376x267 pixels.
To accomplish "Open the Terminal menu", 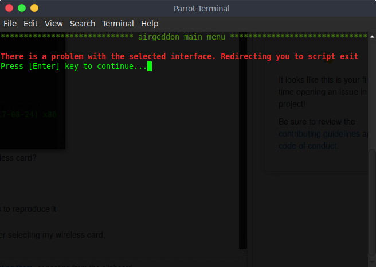I will (x=117, y=24).
